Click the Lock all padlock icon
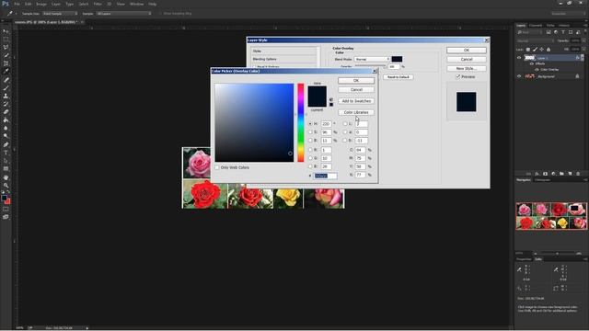 549,49
